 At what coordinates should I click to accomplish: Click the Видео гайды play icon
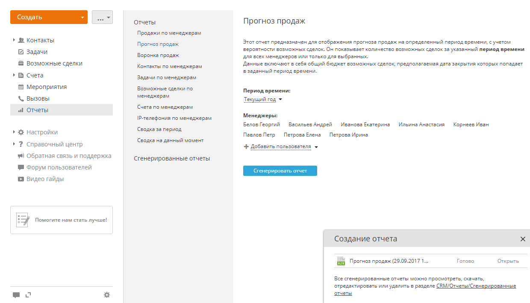coord(21,179)
